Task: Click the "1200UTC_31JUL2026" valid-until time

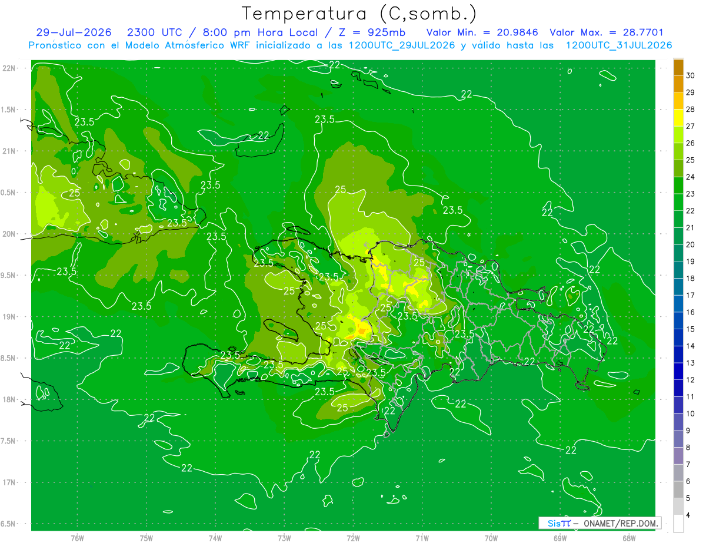Action: pos(619,45)
